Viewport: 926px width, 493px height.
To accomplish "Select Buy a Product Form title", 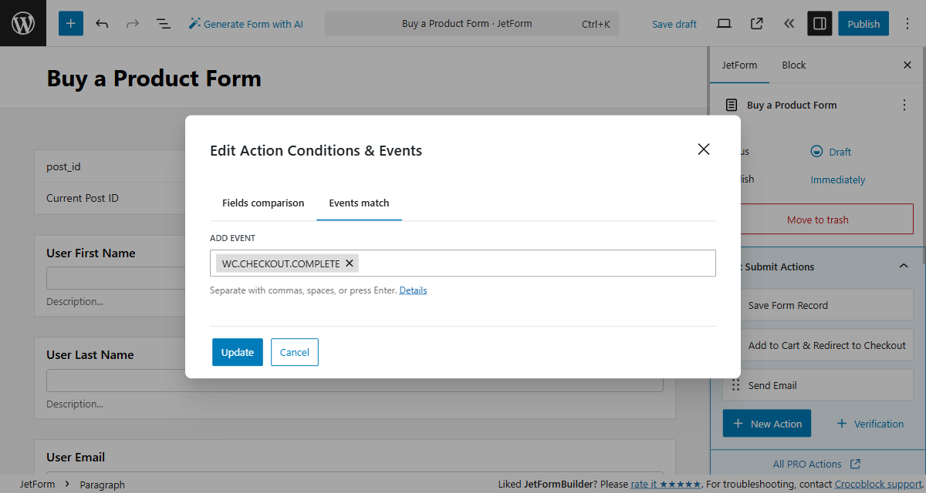I will click(x=154, y=79).
